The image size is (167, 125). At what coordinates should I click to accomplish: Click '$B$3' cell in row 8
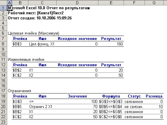coord(17,44)
